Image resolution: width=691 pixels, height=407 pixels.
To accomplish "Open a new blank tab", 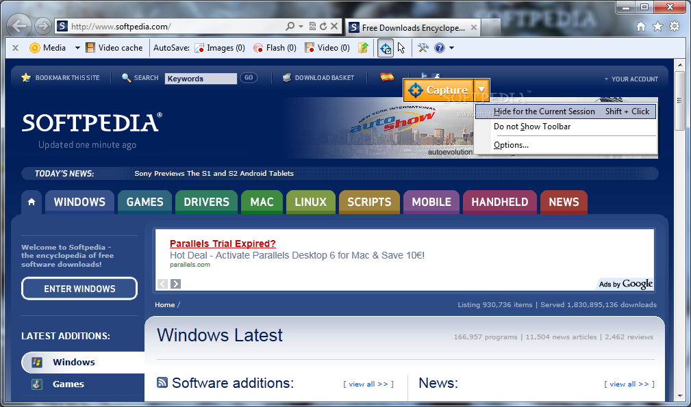I will tap(491, 28).
